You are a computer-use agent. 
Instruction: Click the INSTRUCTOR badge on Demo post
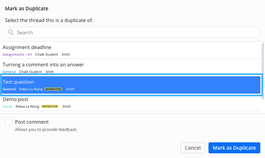tap(50, 106)
